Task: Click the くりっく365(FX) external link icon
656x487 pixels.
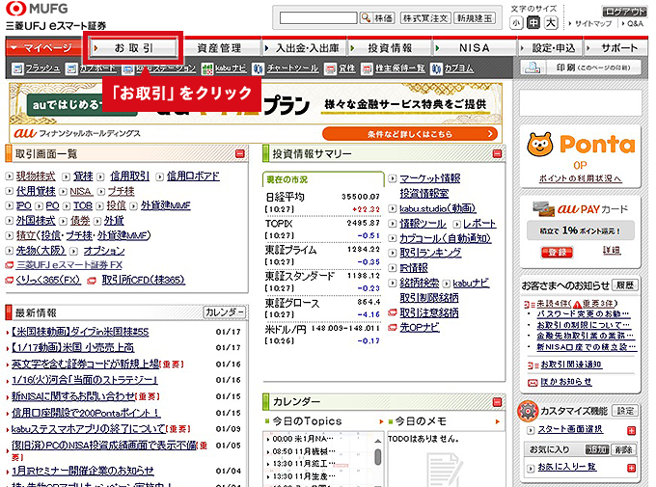Action: point(10,281)
